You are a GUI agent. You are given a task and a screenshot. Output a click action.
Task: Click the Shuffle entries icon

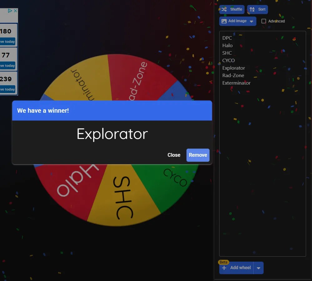point(224,9)
